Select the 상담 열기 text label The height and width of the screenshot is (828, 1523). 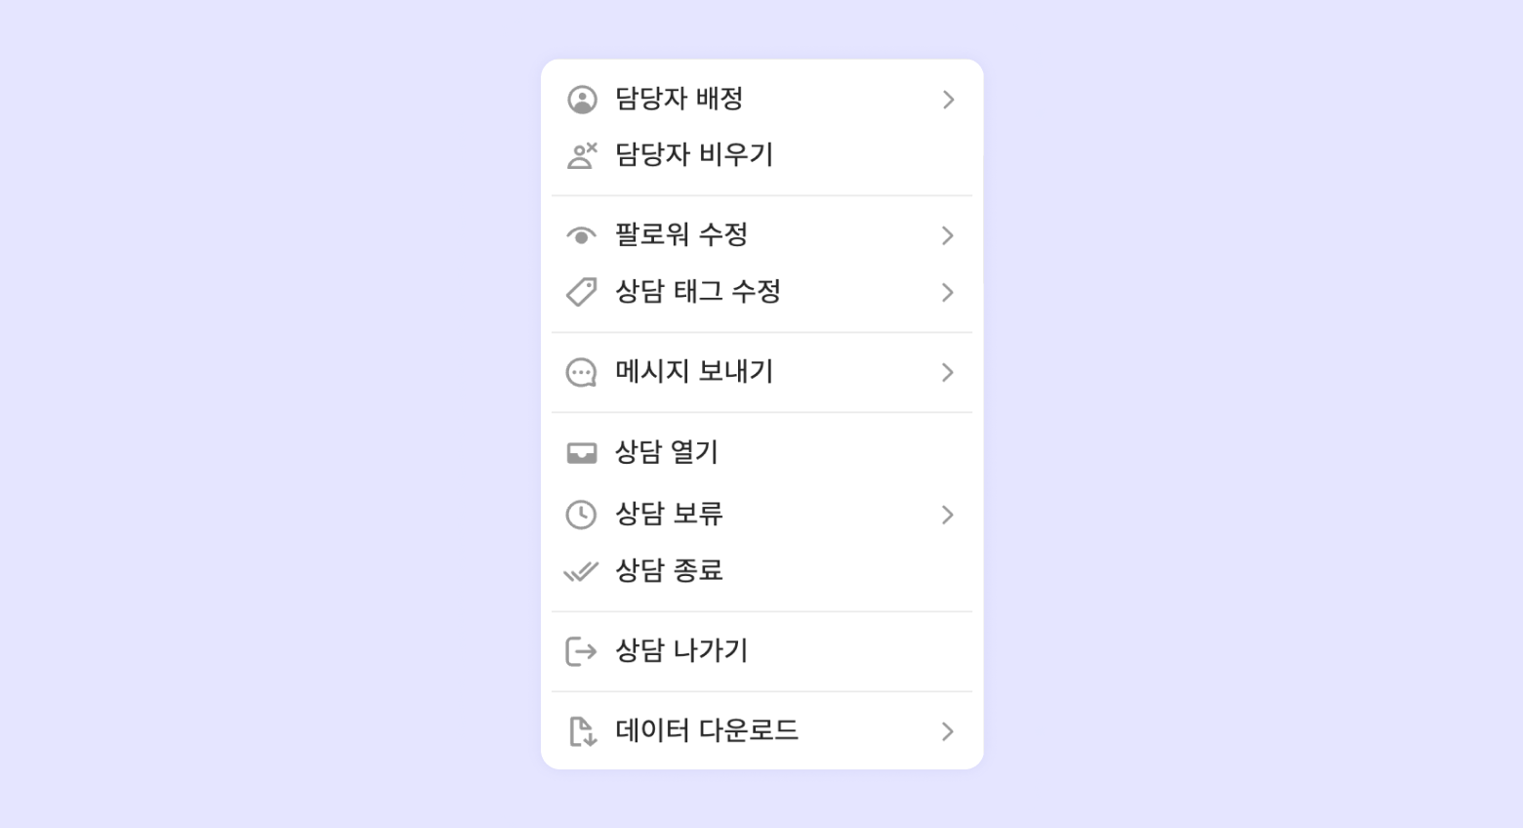667,452
